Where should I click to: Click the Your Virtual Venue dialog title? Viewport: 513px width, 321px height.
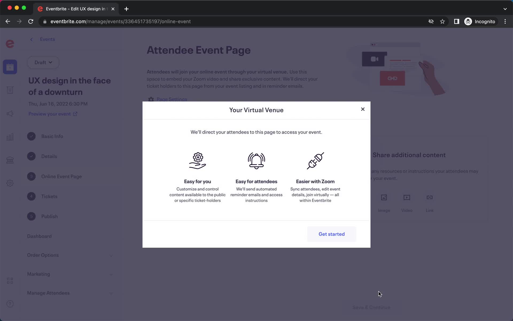pos(256,110)
